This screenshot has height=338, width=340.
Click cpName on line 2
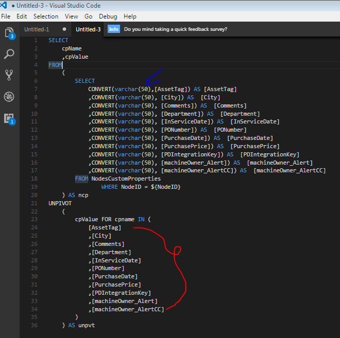[72, 48]
